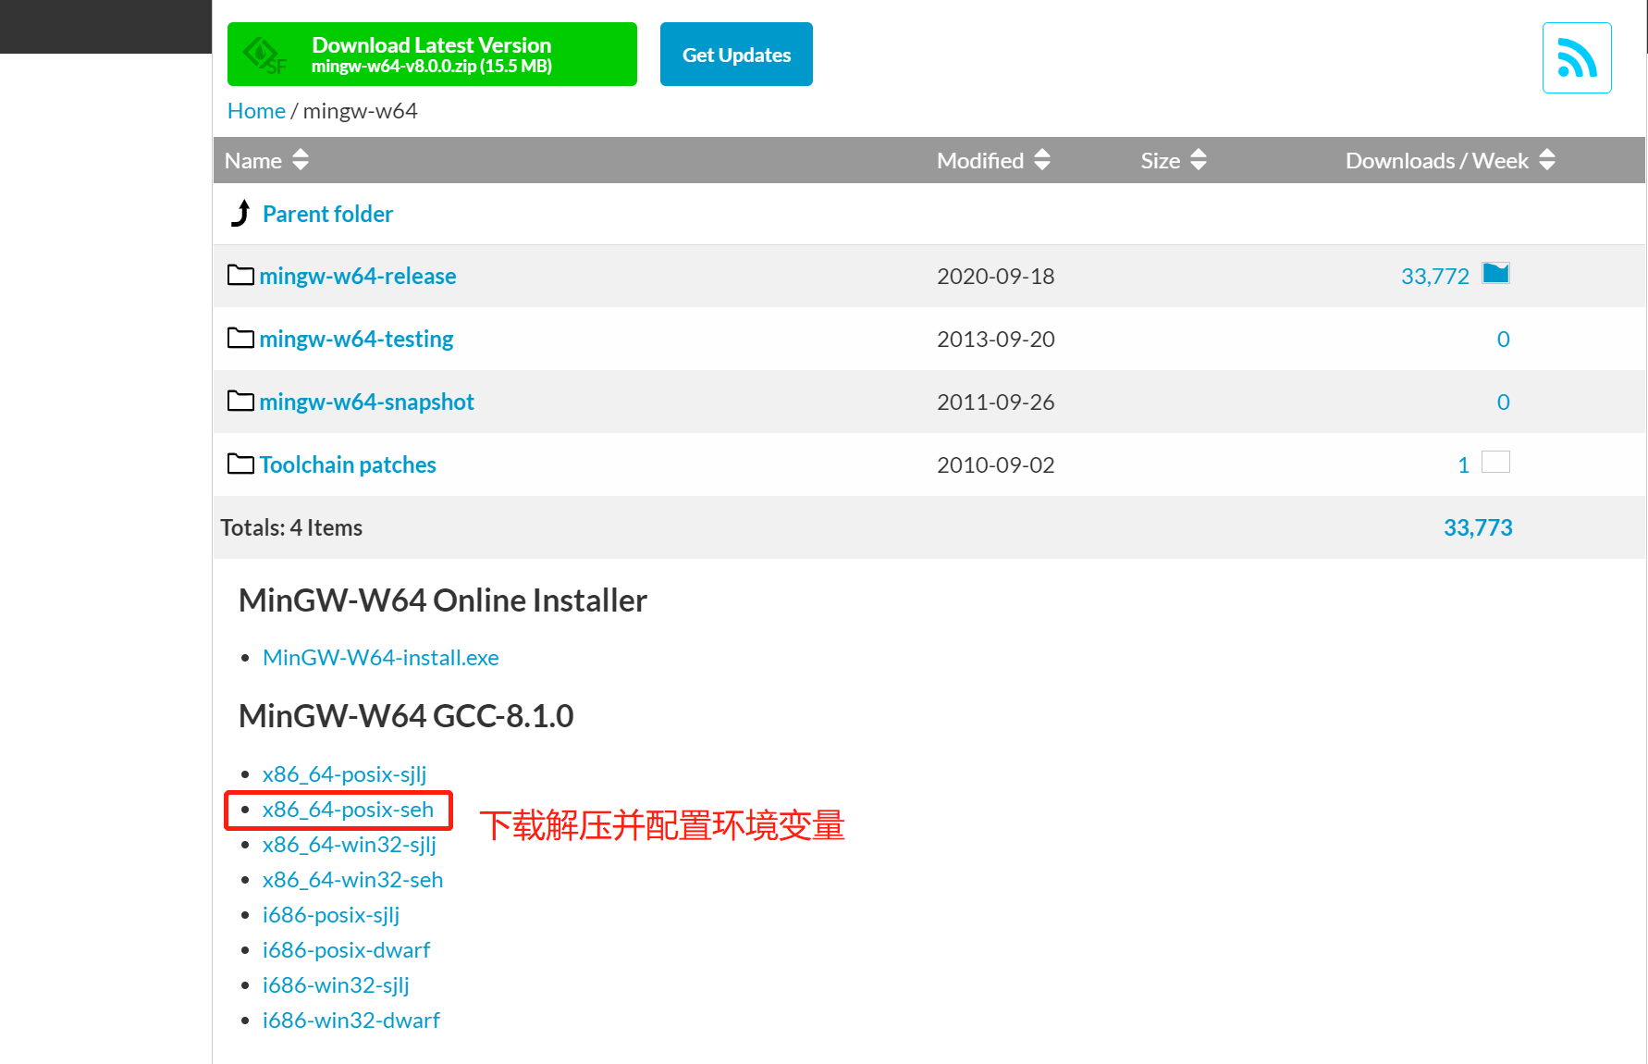Image resolution: width=1648 pixels, height=1064 pixels.
Task: Click the blue RSS feed icon
Action: coord(1576,57)
